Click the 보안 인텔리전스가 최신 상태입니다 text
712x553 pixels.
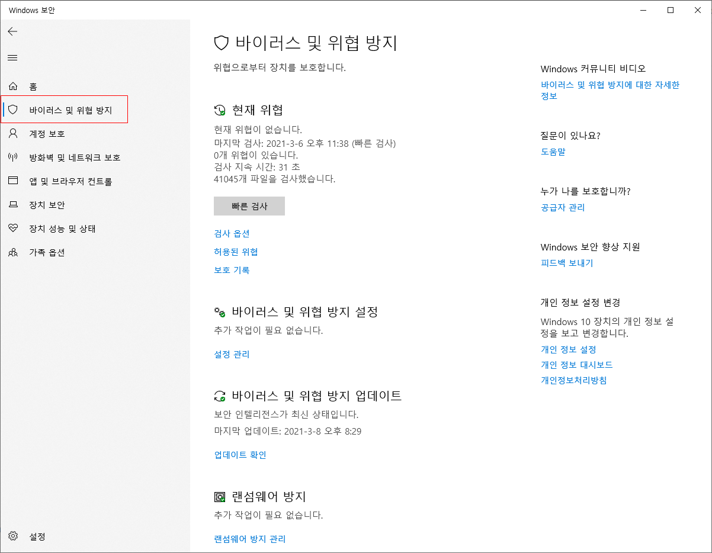(286, 414)
